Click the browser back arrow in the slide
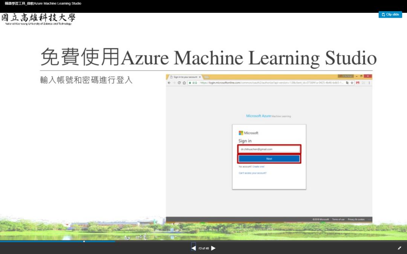The height and width of the screenshot is (254, 407). tap(169, 83)
